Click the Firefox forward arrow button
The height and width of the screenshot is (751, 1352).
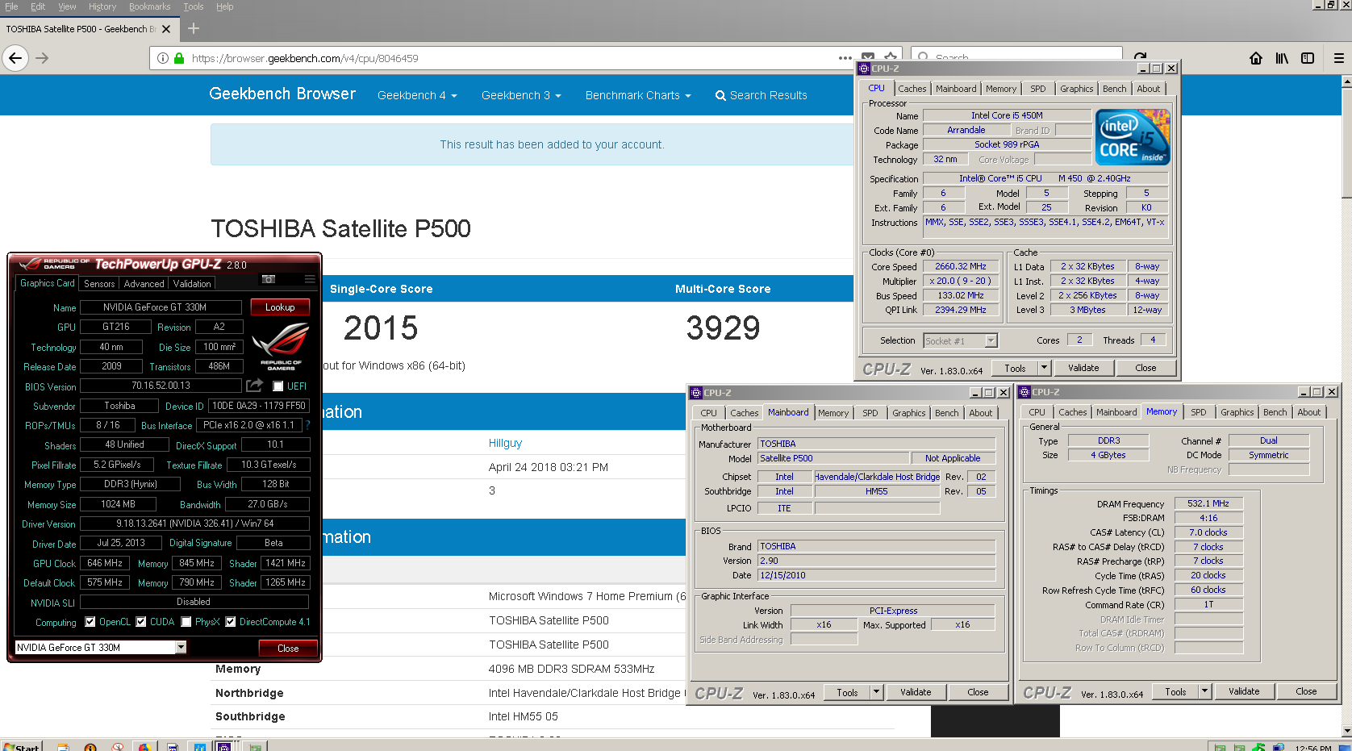[42, 58]
